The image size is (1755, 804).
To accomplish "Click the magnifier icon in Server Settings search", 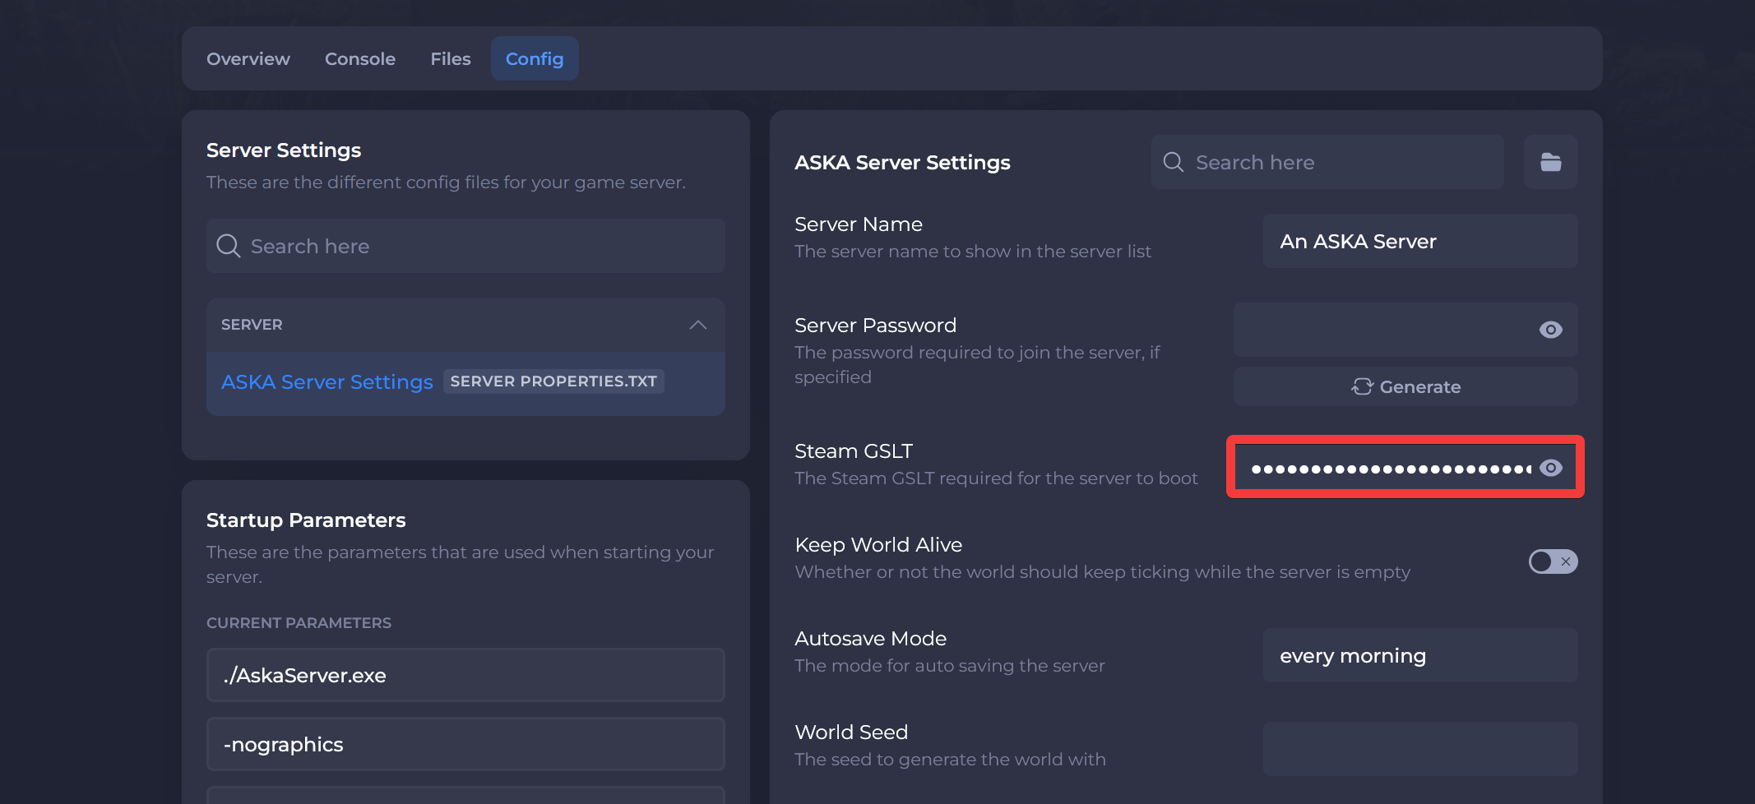I will click(228, 246).
